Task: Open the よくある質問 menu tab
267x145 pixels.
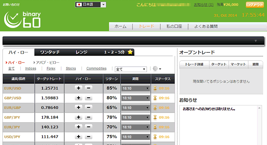Action: point(206,26)
